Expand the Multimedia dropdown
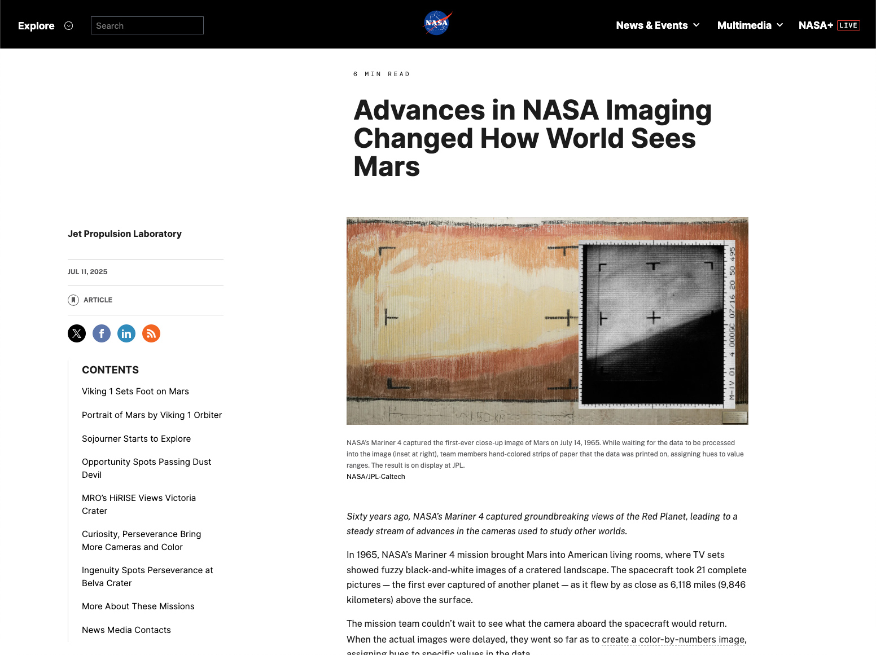Screen dimensions: 876x655 point(750,25)
